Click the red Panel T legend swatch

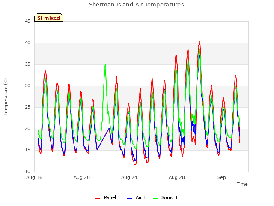(x=98, y=198)
